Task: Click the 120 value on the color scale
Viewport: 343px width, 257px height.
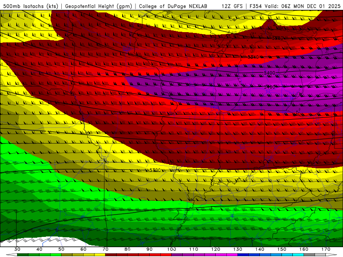Action: [216, 249]
